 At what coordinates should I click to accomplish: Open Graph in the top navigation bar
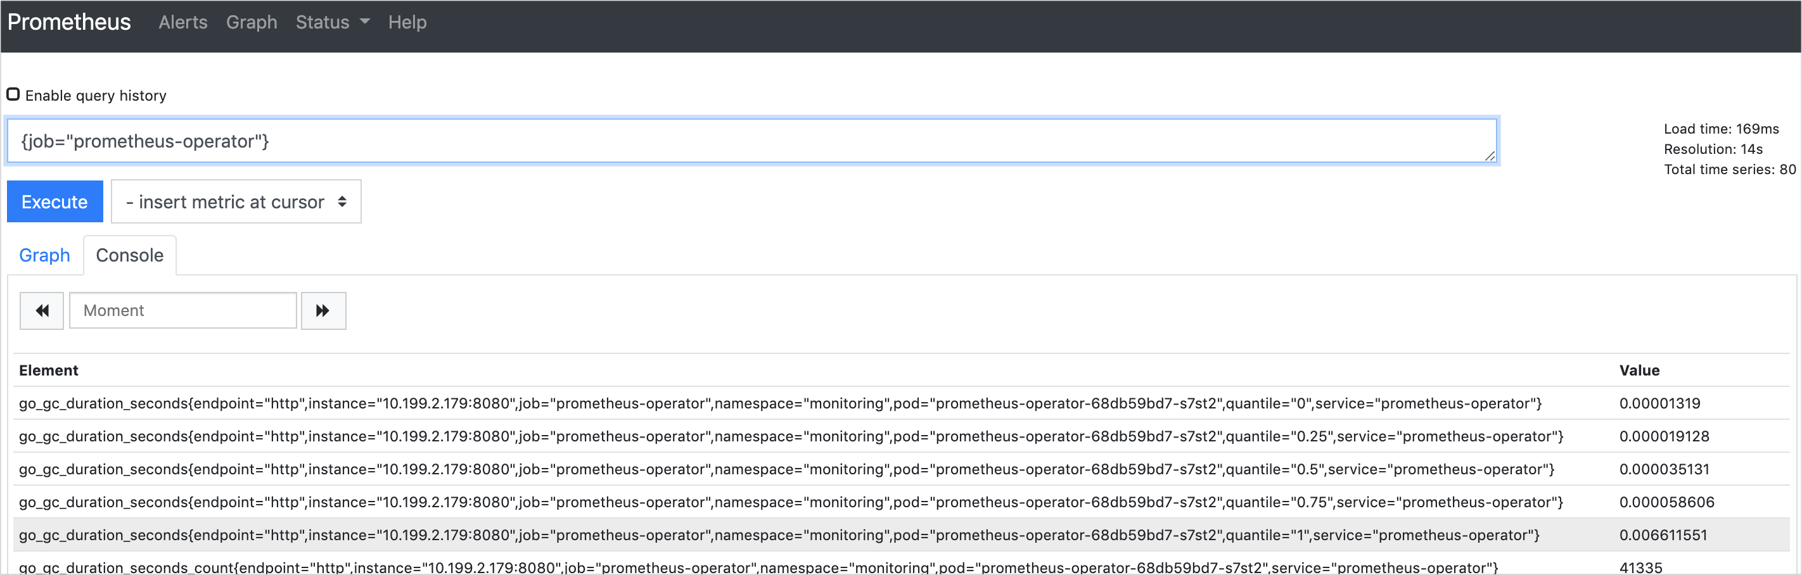251,22
